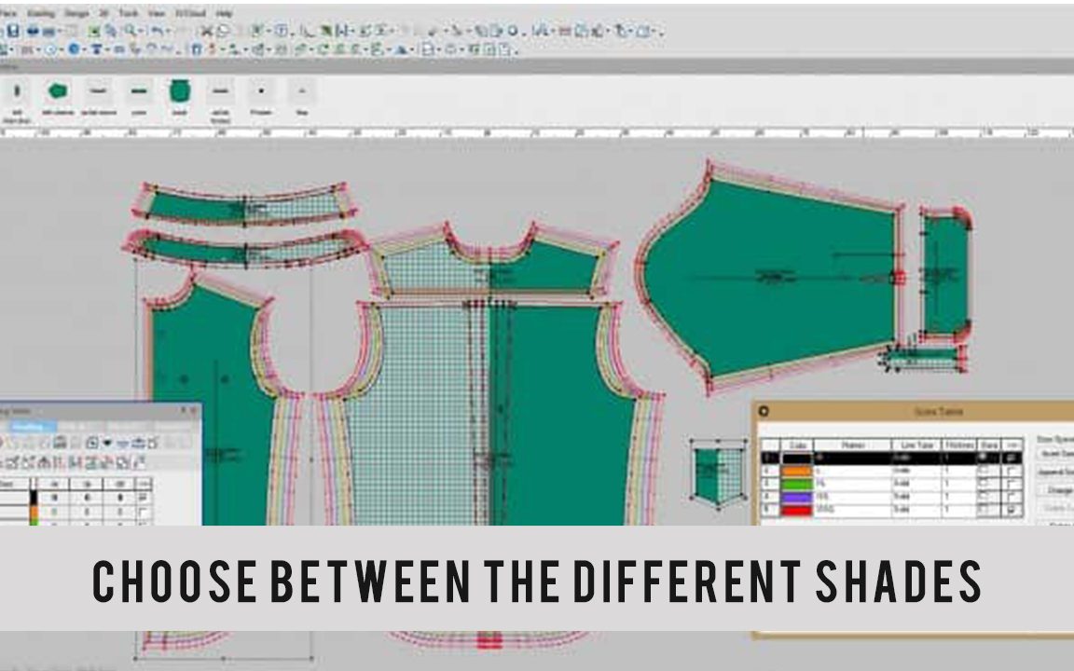Viewport: 1074px width, 671px height.
Task: Click the Size Table window's round title icon
Action: 763,411
